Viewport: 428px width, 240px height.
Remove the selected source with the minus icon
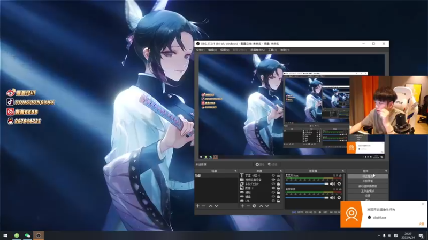pyautogui.click(x=248, y=206)
